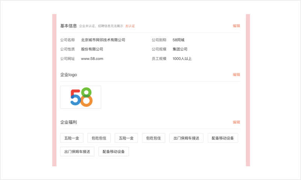Select 配备移动设备 tag in the bottom tag row
Image resolution: width=301 pixels, height=180 pixels.
point(114,151)
